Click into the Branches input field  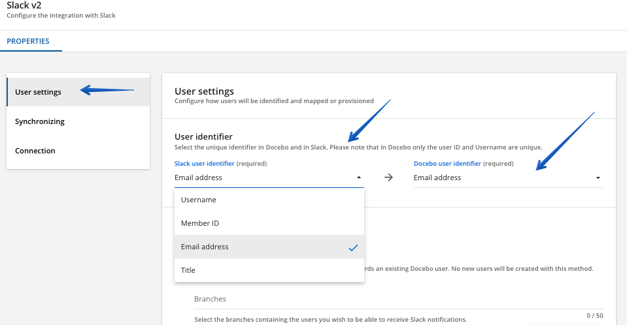pyautogui.click(x=399, y=299)
